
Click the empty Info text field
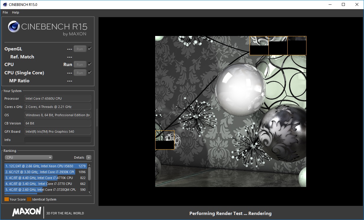pyautogui.click(x=58, y=140)
